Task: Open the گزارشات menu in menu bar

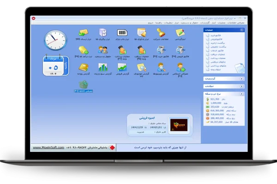Action: (x=205, y=23)
